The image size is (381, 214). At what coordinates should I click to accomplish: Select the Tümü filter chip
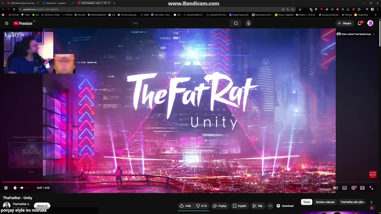[307, 202]
